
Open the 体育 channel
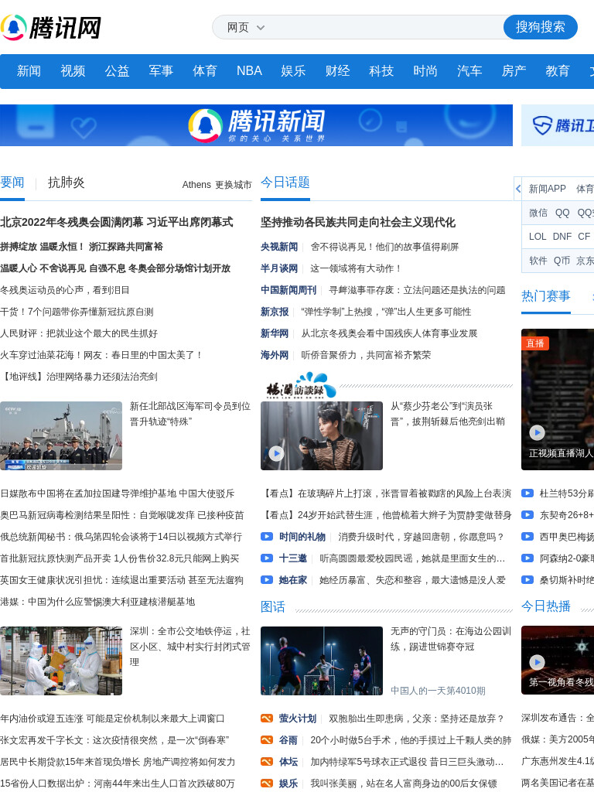click(x=205, y=70)
